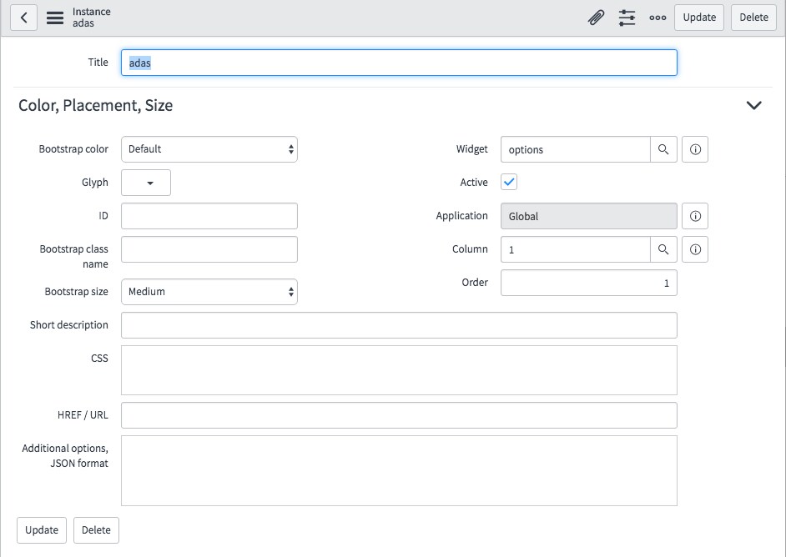Click into the Short description field

click(x=399, y=325)
